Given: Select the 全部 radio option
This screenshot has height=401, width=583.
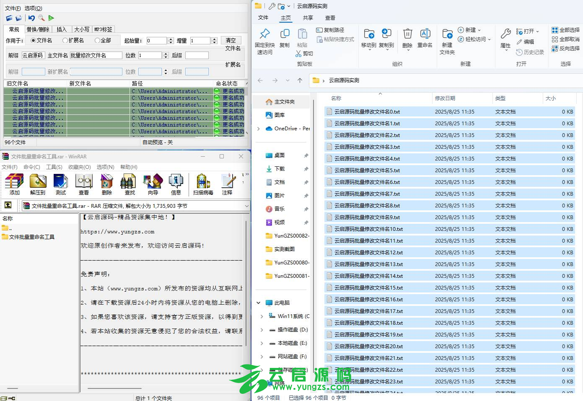Looking at the screenshot, I should (96, 40).
